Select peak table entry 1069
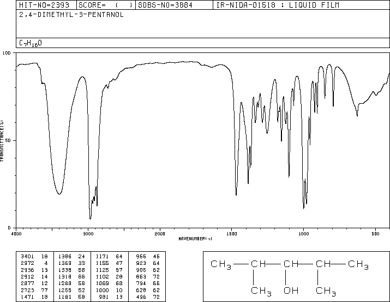This screenshot has height=302, width=390. click(102, 283)
